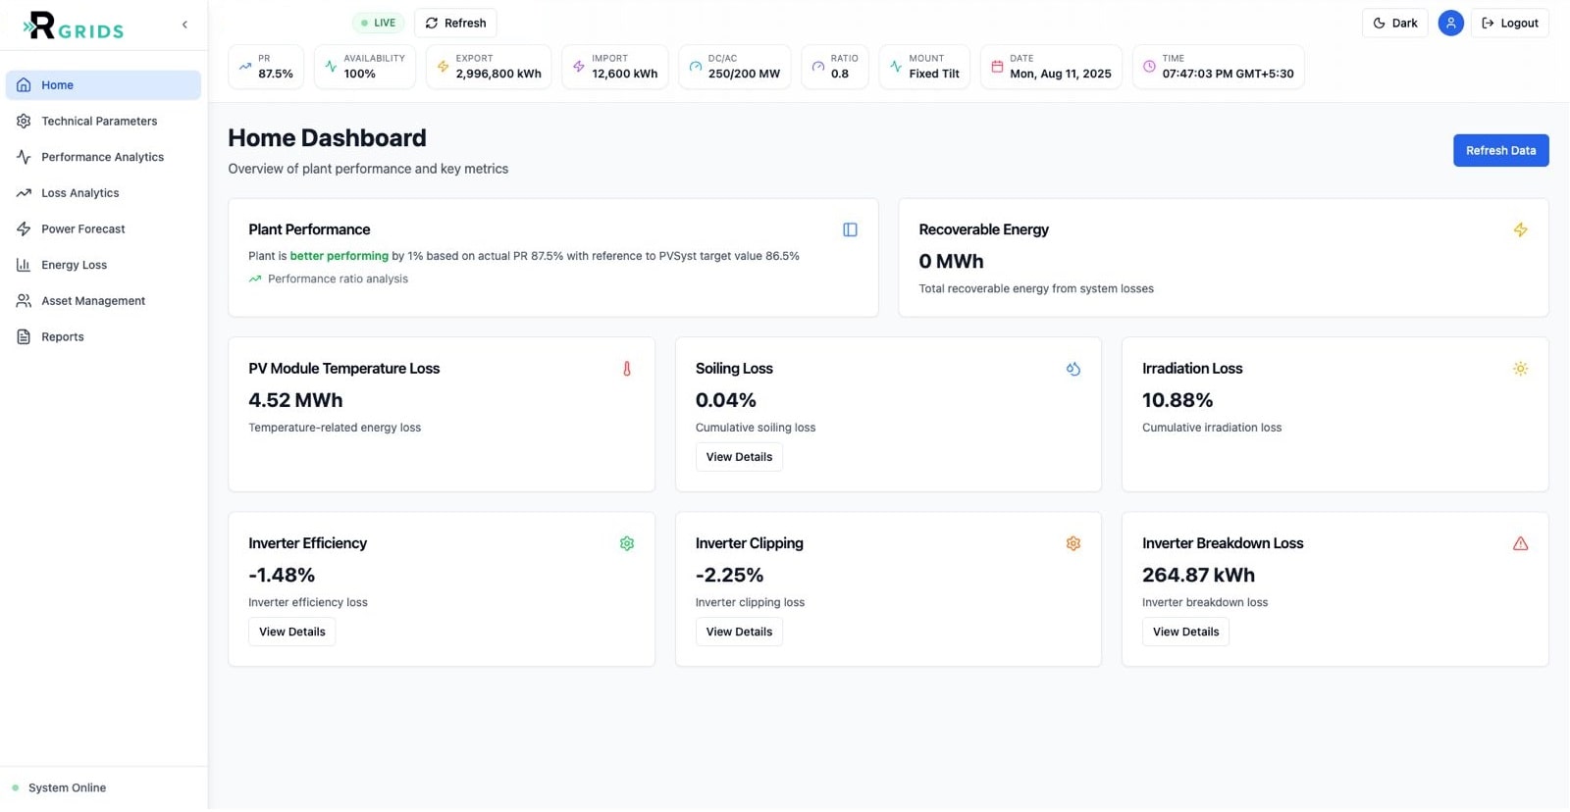Image resolution: width=1570 pixels, height=812 pixels.
Task: Click the thermometer icon on Temperature Loss card
Action: 627,369
